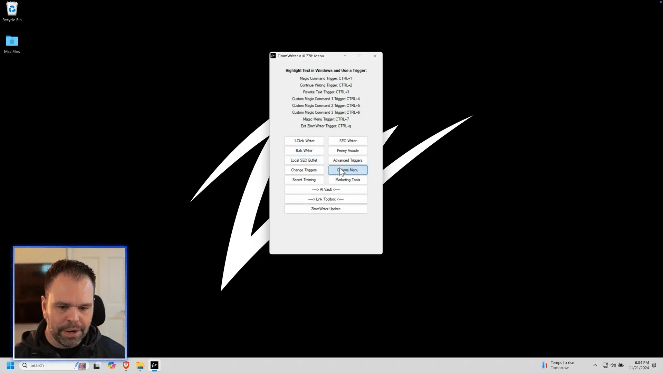Image resolution: width=663 pixels, height=373 pixels.
Task: Open network settings tray icon
Action: [605, 365]
